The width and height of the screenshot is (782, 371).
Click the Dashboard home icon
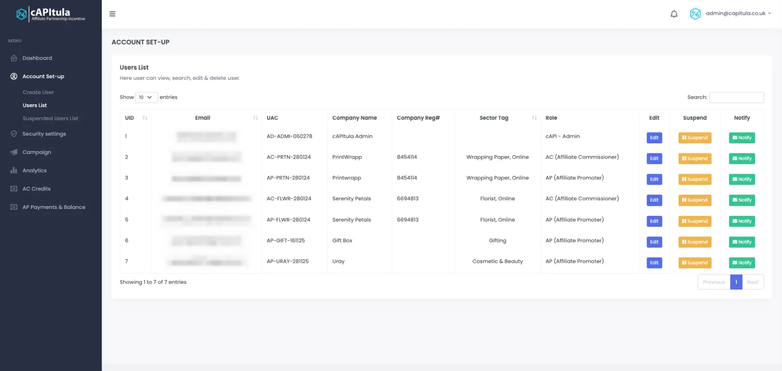click(x=14, y=58)
